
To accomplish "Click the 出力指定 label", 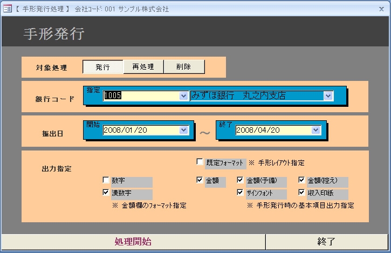I will [57, 169].
